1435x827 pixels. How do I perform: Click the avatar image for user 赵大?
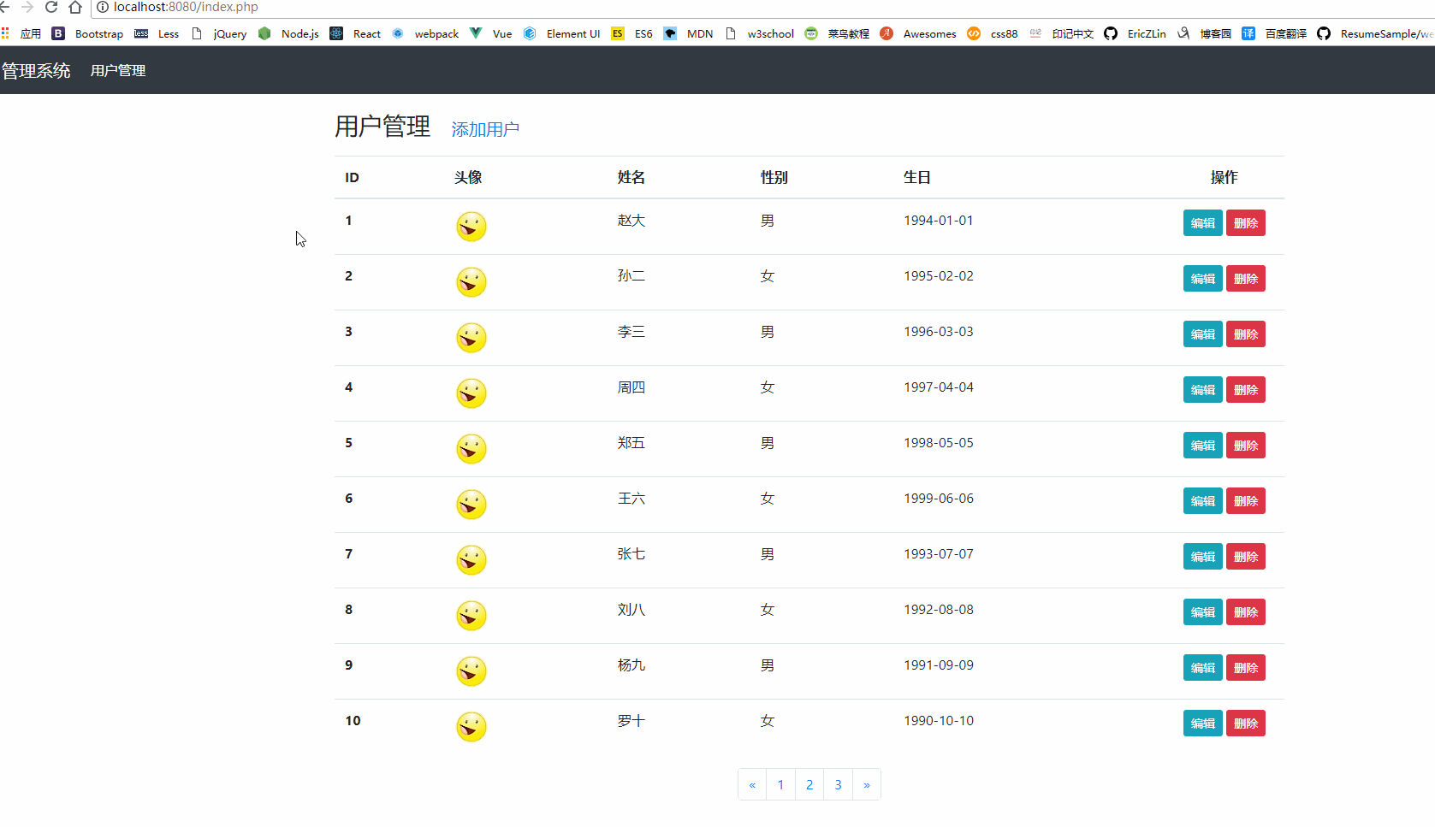471,227
